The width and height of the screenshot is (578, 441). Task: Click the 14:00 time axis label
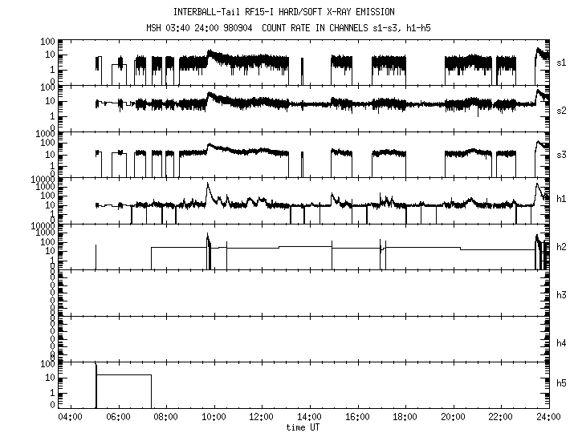[x=309, y=417]
